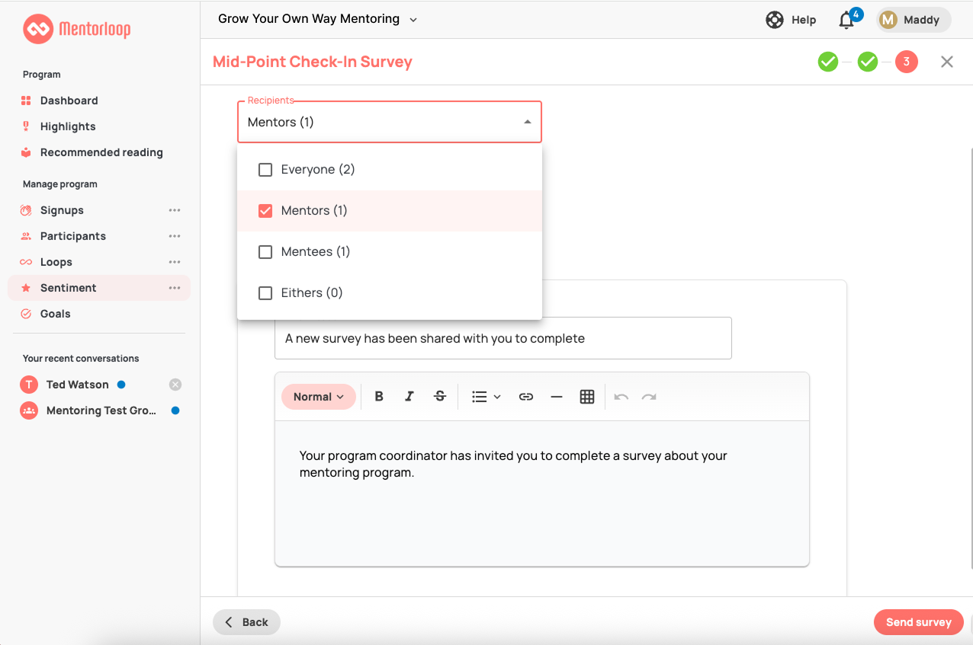Open Participants in the sidebar

[72, 236]
